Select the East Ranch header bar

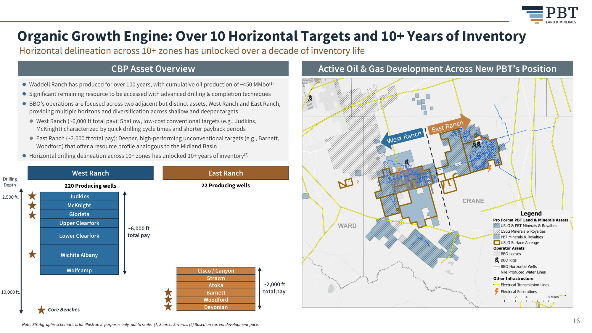click(x=226, y=173)
